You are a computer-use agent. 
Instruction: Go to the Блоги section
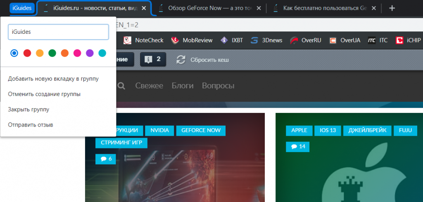[x=183, y=86]
